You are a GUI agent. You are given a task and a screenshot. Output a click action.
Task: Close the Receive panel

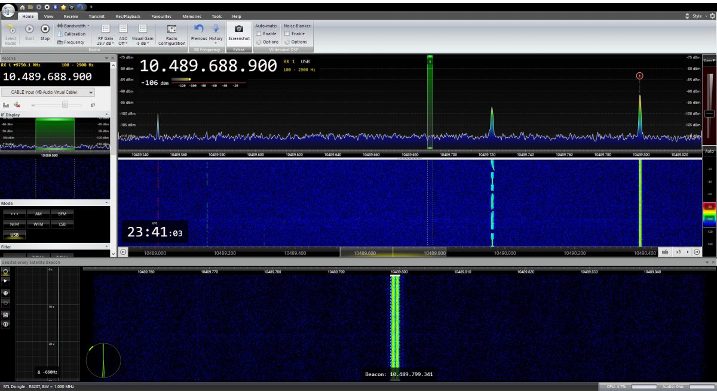click(x=113, y=58)
